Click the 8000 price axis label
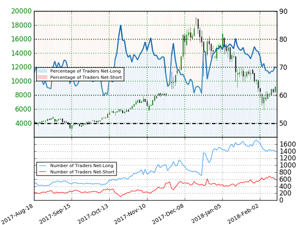The image size is (299, 225). (23, 95)
